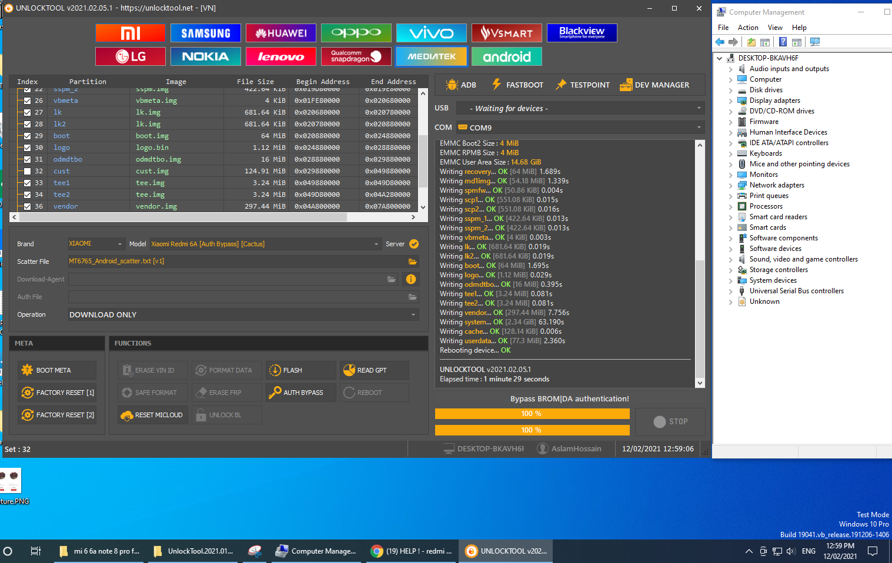Screen dimensions: 892x563
Task: Uncheck the lk2 partition checkbox
Action: click(27, 124)
